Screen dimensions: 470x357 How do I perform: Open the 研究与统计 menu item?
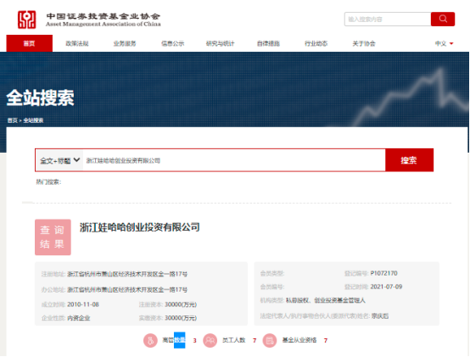pos(221,44)
